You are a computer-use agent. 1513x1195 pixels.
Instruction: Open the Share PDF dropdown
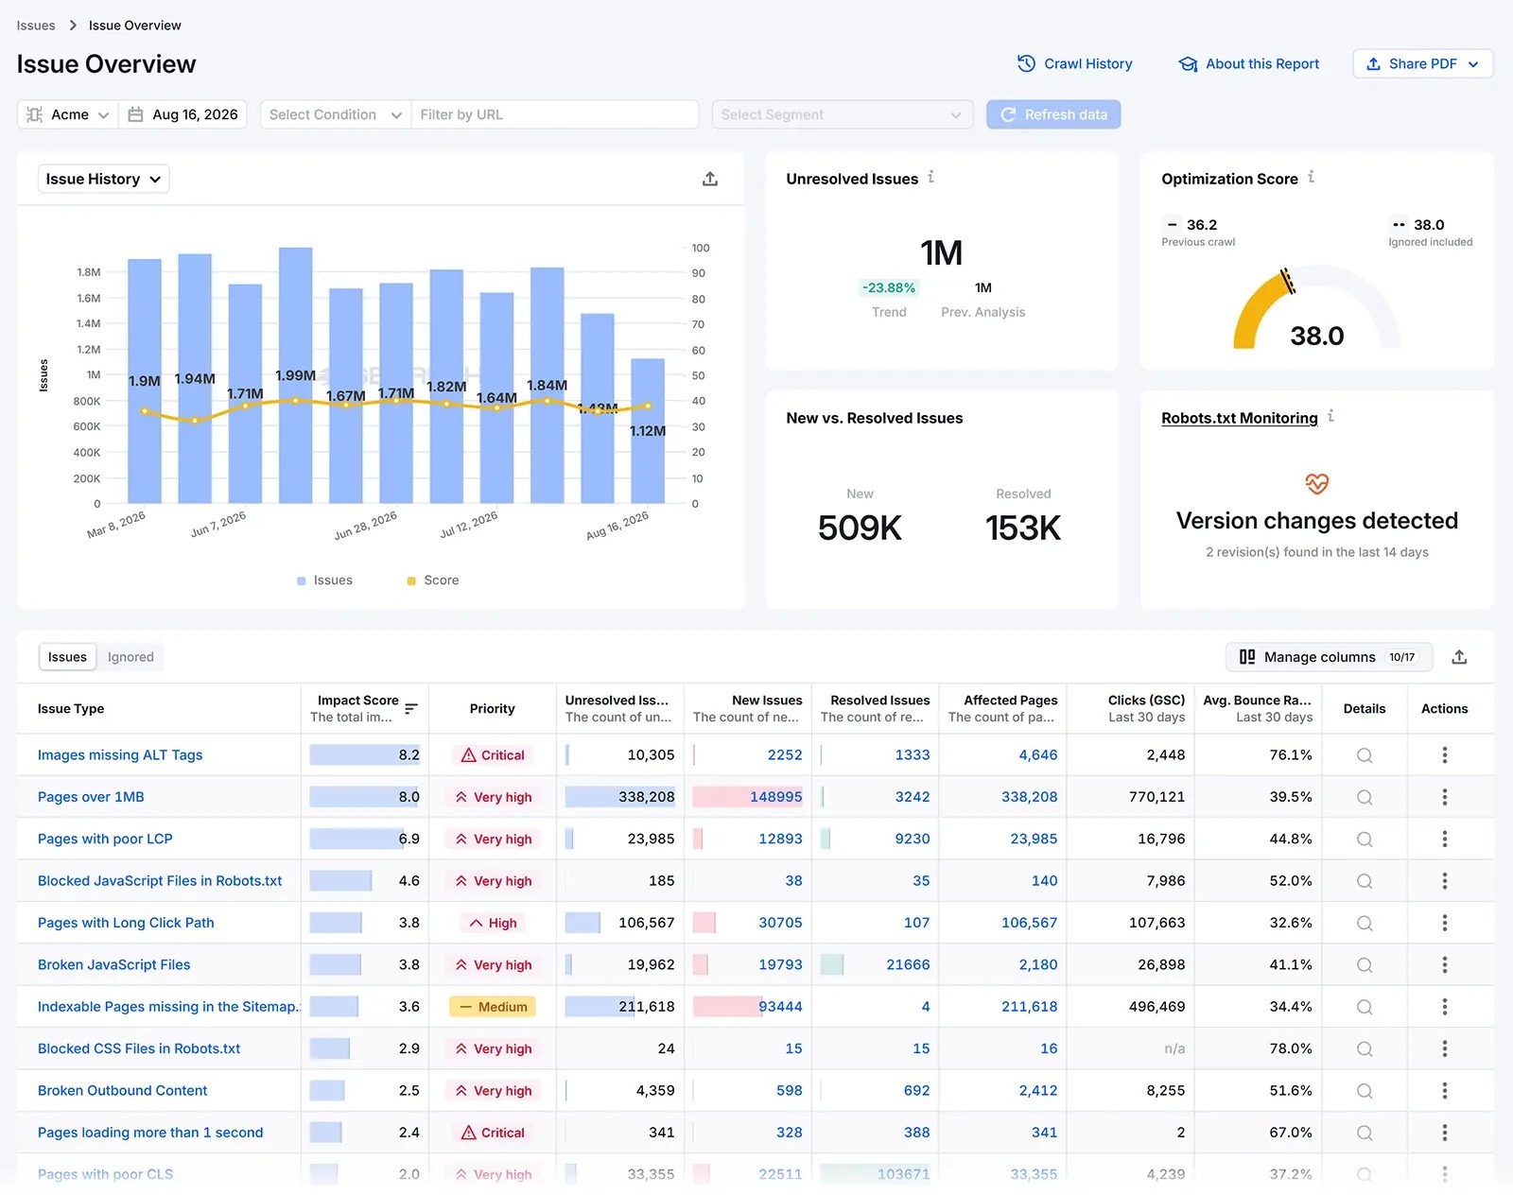click(x=1422, y=63)
